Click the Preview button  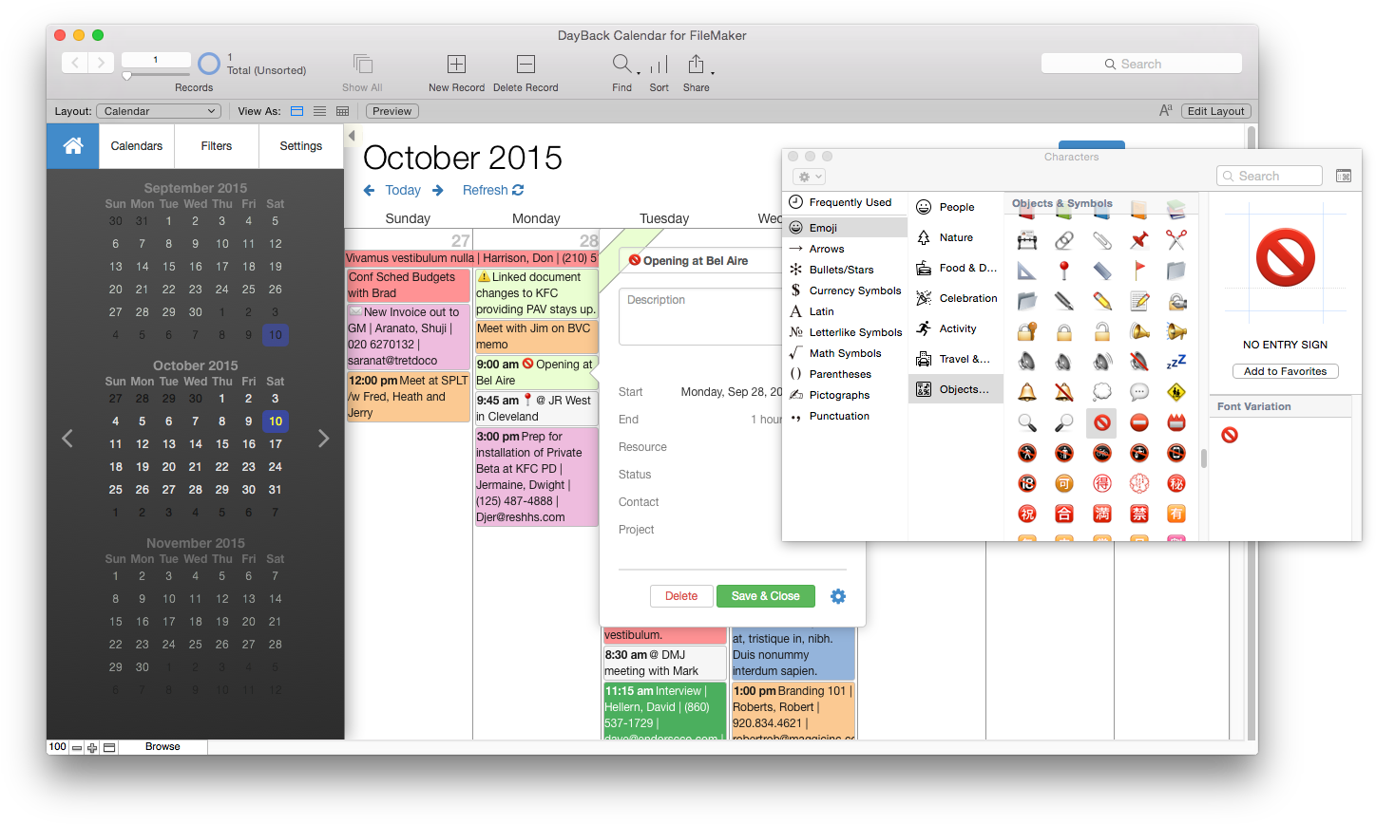coord(392,111)
